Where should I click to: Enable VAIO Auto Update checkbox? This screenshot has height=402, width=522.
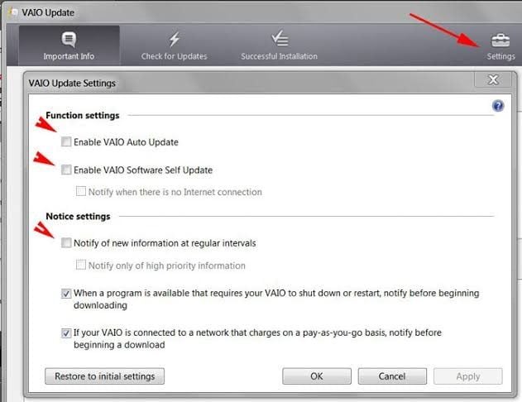[66, 141]
